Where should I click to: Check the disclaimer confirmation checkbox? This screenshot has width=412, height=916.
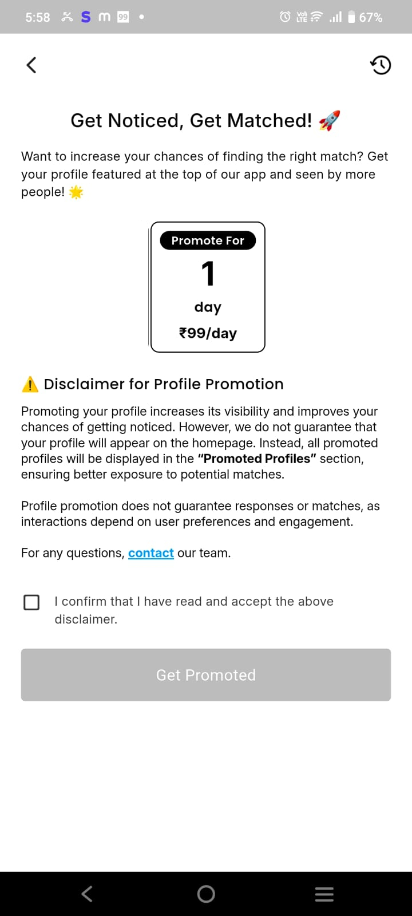pos(31,602)
